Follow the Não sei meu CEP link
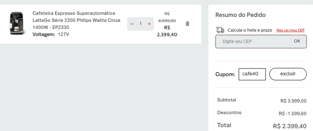Image resolution: width=313 pixels, height=131 pixels. tap(290, 30)
